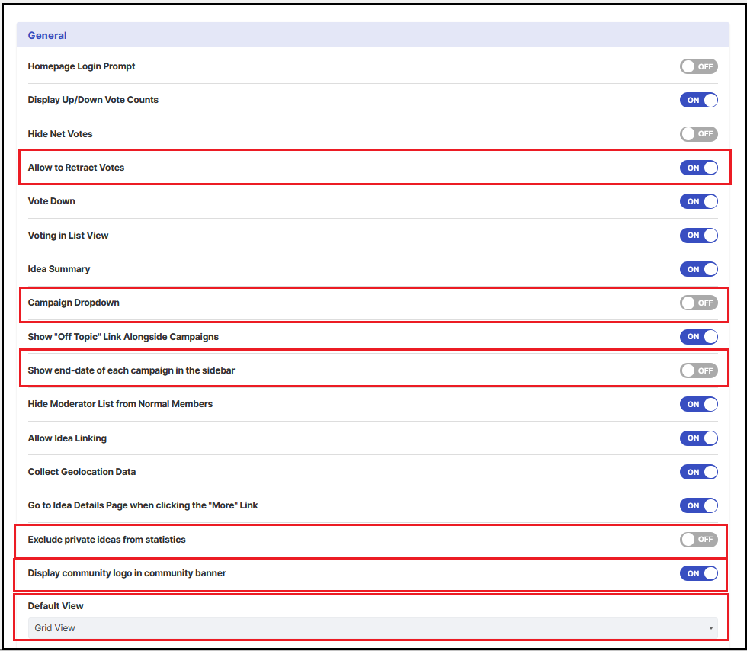
Task: Click the "Display community logo in community banner" label
Action: pyautogui.click(x=127, y=573)
